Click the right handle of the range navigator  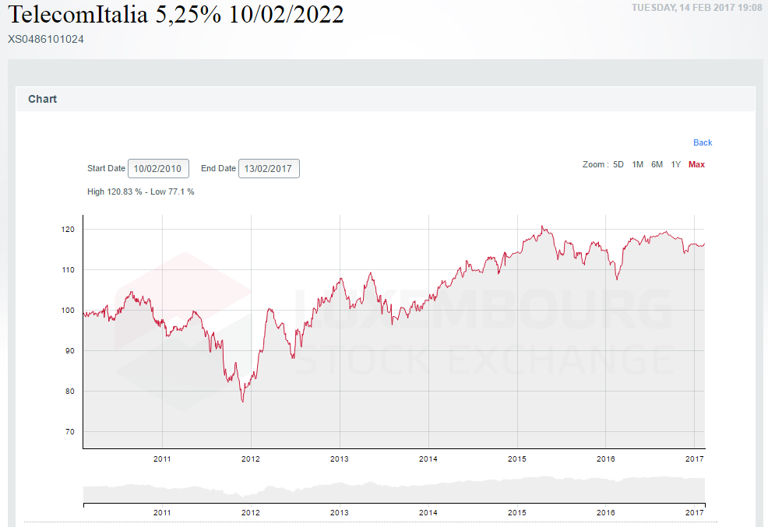click(x=705, y=504)
